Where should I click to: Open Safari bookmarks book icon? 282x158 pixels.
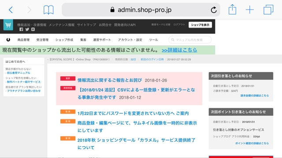click(x=48, y=10)
